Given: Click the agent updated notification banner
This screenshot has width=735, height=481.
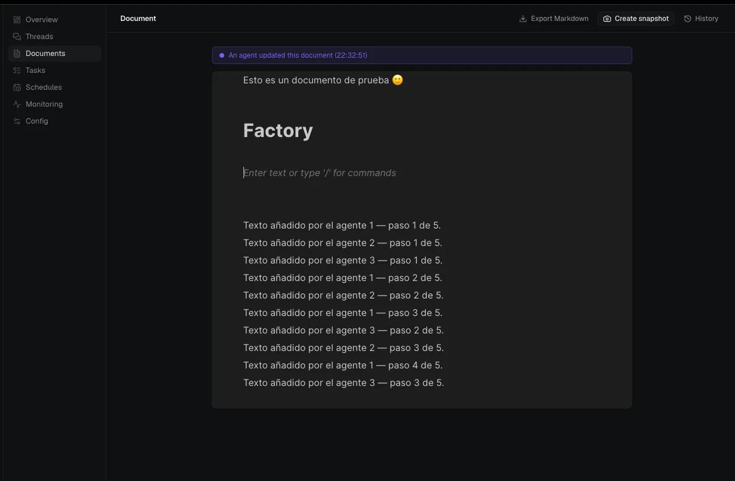Looking at the screenshot, I should [422, 55].
